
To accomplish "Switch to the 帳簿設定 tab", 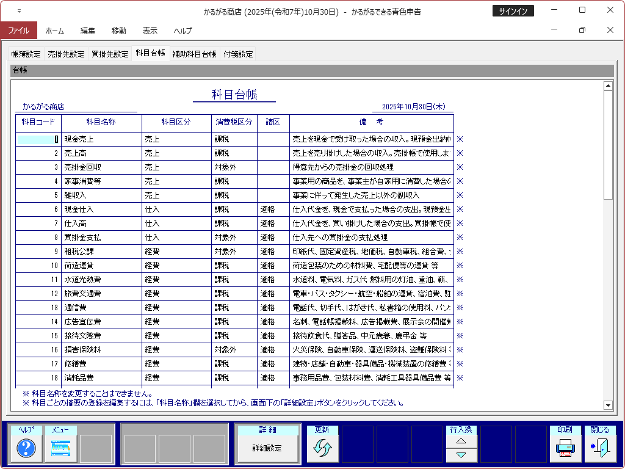I will point(26,54).
